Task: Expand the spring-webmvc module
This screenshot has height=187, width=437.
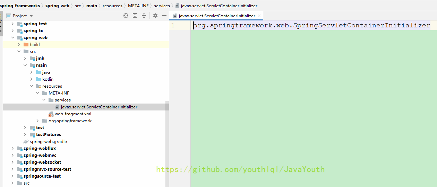Action: pos(13,155)
